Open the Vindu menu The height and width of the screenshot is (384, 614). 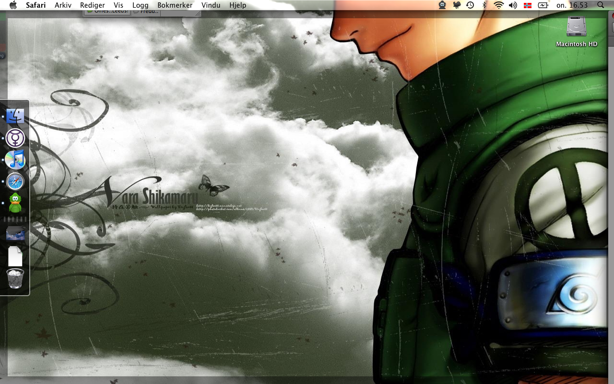pyautogui.click(x=211, y=5)
